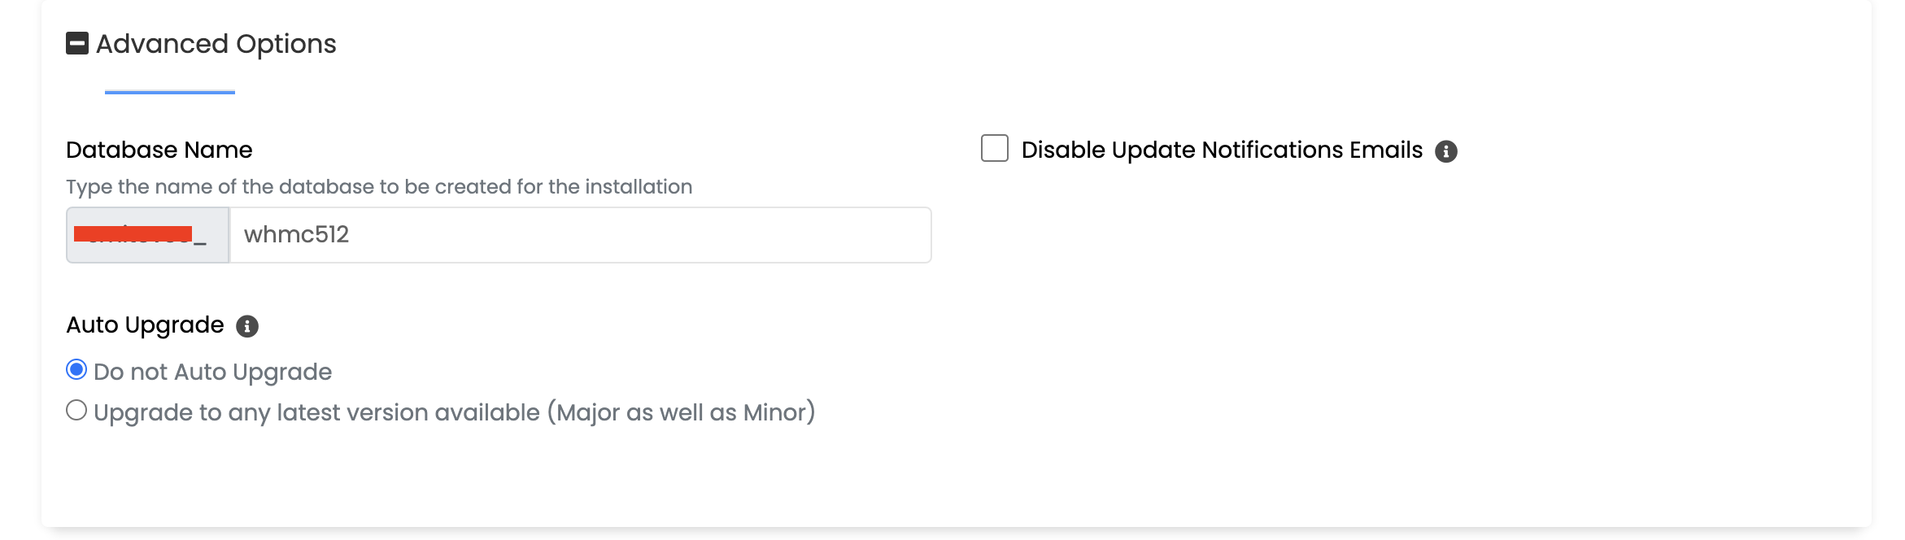Image resolution: width=1905 pixels, height=540 pixels.
Task: Click the Auto Upgrade section label
Action: tap(145, 325)
